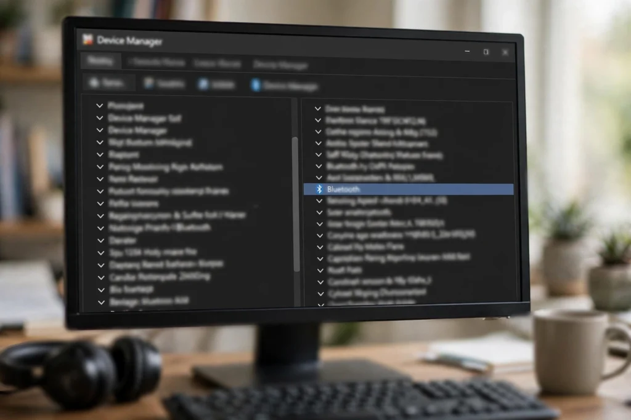Screen dimensions: 631x420
Task: Click the left pane's vertical scrollbar thumb
Action: coord(296,204)
